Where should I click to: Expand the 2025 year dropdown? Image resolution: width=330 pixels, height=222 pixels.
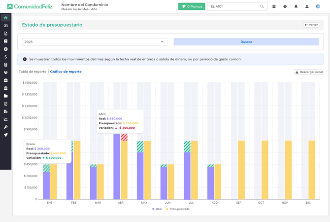(x=94, y=42)
